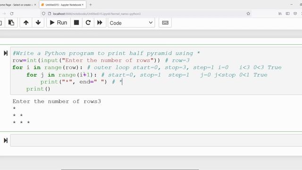Click the 'for j in range(i+1)' line

147,75
